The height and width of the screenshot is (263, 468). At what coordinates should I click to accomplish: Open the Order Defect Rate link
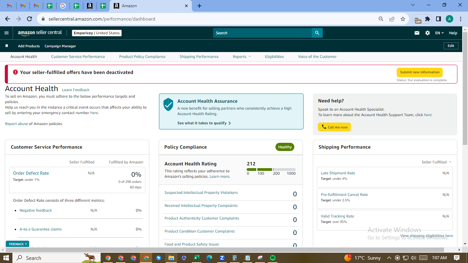point(31,173)
